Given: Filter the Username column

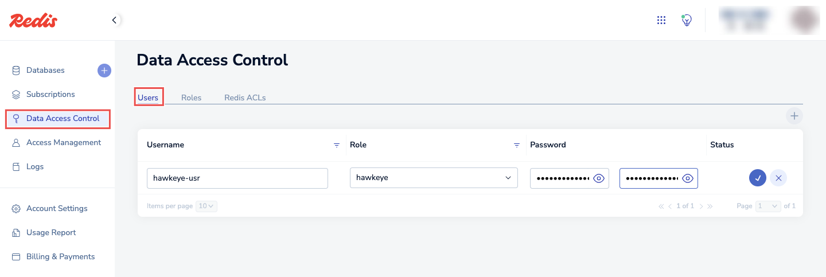Looking at the screenshot, I should click(x=337, y=145).
